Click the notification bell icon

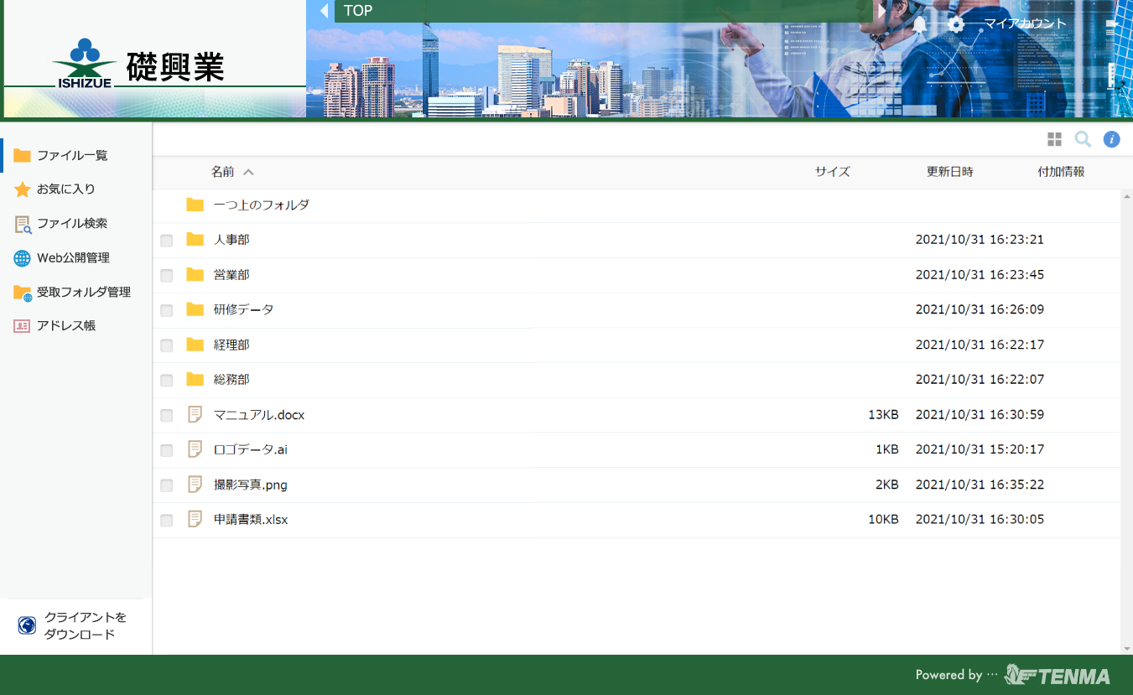pos(920,24)
